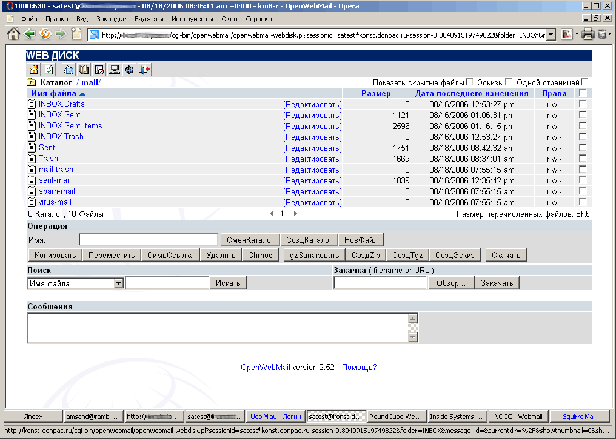Click the Копировать button
The image size is (616, 439).
pyautogui.click(x=55, y=255)
